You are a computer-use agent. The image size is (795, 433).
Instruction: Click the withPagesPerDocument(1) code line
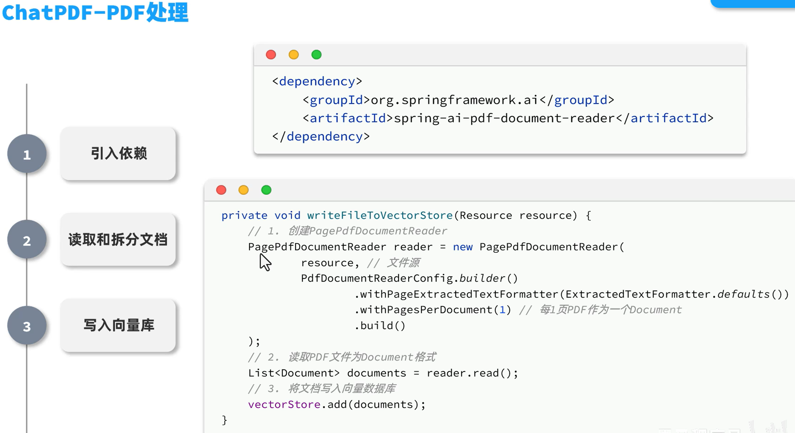click(x=433, y=310)
